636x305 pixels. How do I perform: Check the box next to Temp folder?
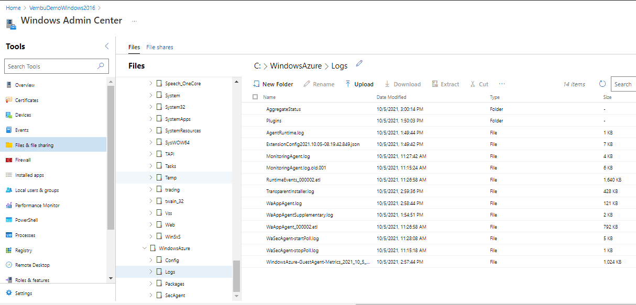tap(159, 177)
